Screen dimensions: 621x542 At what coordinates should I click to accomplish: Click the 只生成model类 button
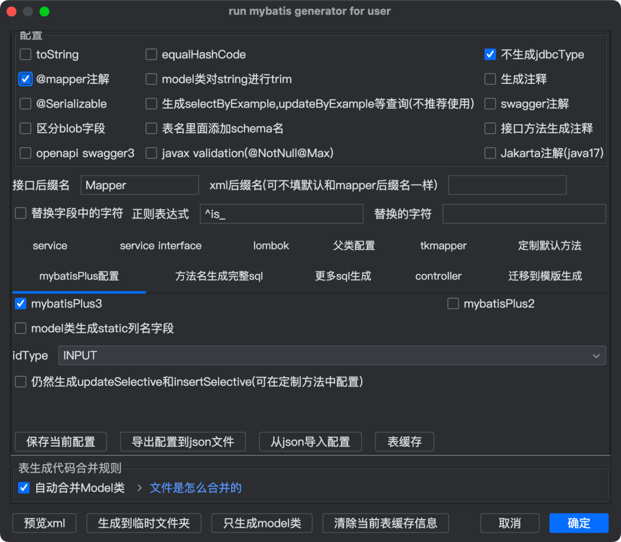point(262,523)
